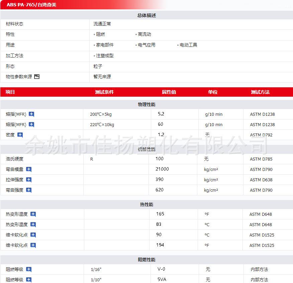This screenshot has width=293, height=283.
Task: Click the plus icon next to 弯曲模量
Action: [x=29, y=169]
